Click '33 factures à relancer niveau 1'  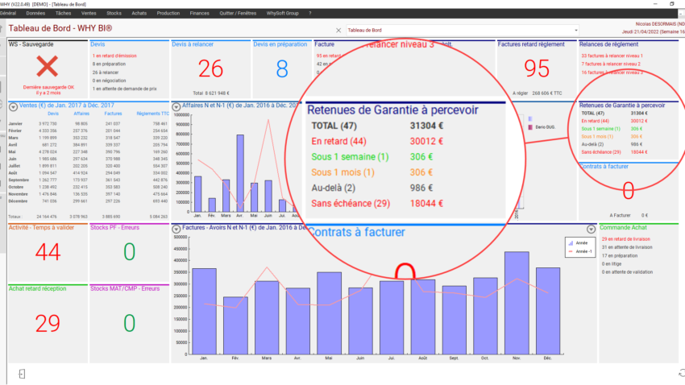pyautogui.click(x=612, y=56)
